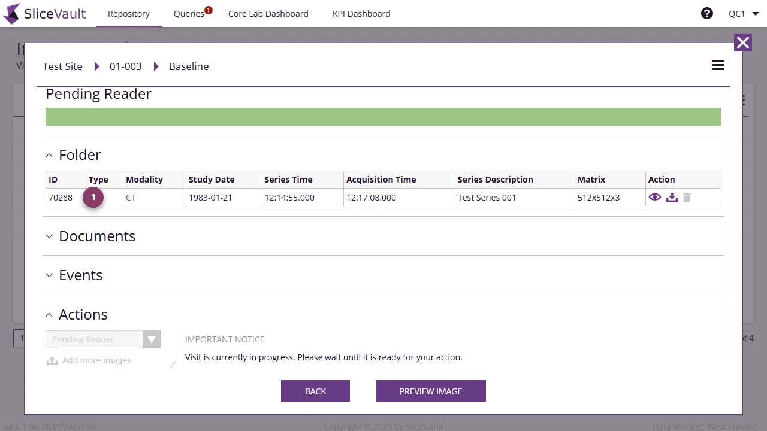Viewport: 767px width, 431px height.
Task: Close the visit dialog with the X
Action: pyautogui.click(x=743, y=43)
